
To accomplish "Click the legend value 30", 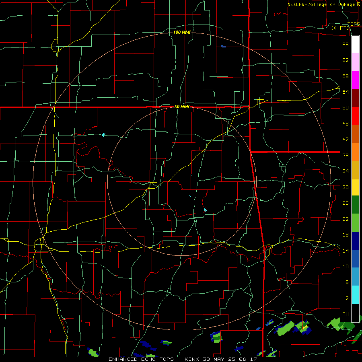I will (346, 187).
